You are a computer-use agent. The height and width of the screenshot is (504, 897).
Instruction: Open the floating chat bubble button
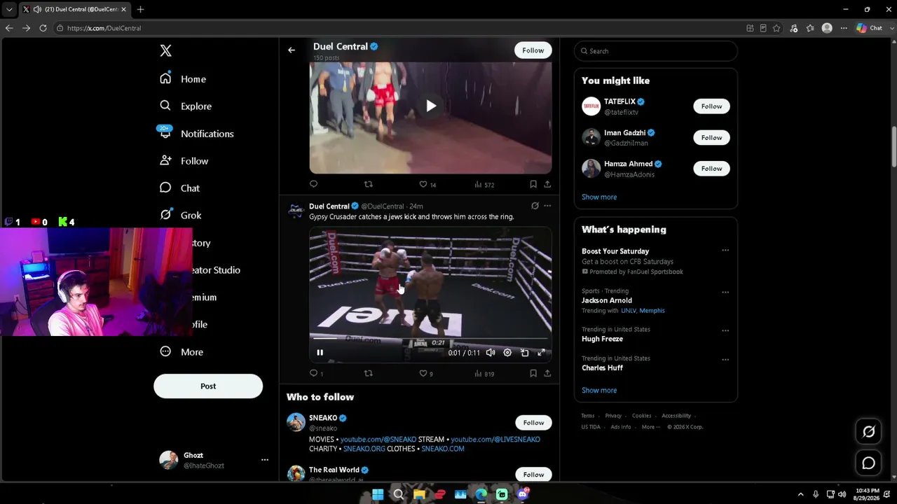click(x=868, y=463)
